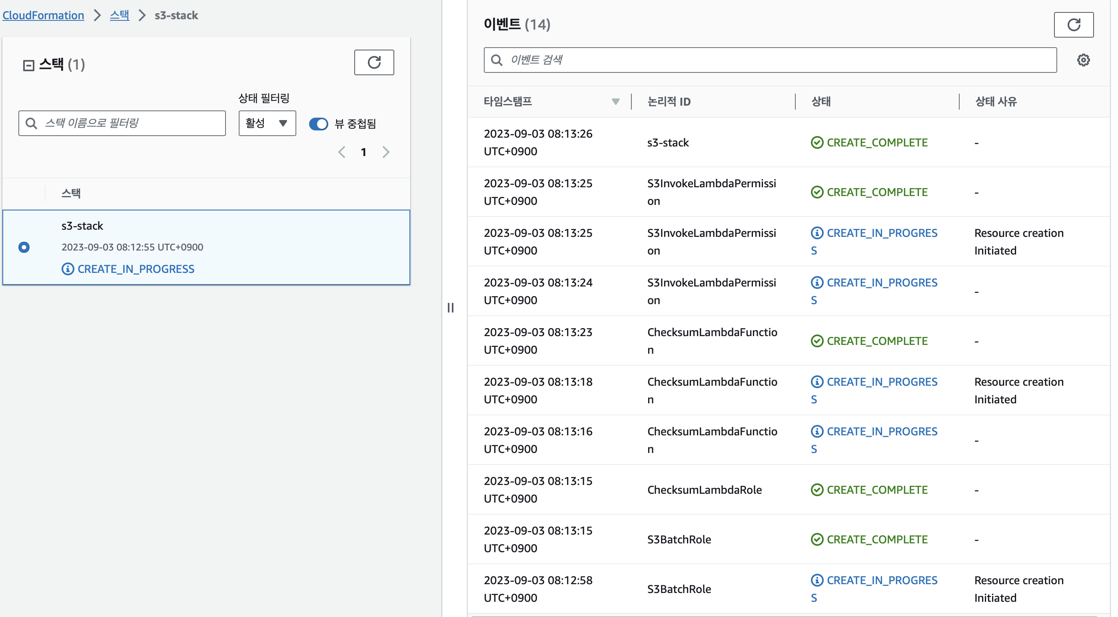
Task: Sort events by timestamp column arrow
Action: point(615,102)
